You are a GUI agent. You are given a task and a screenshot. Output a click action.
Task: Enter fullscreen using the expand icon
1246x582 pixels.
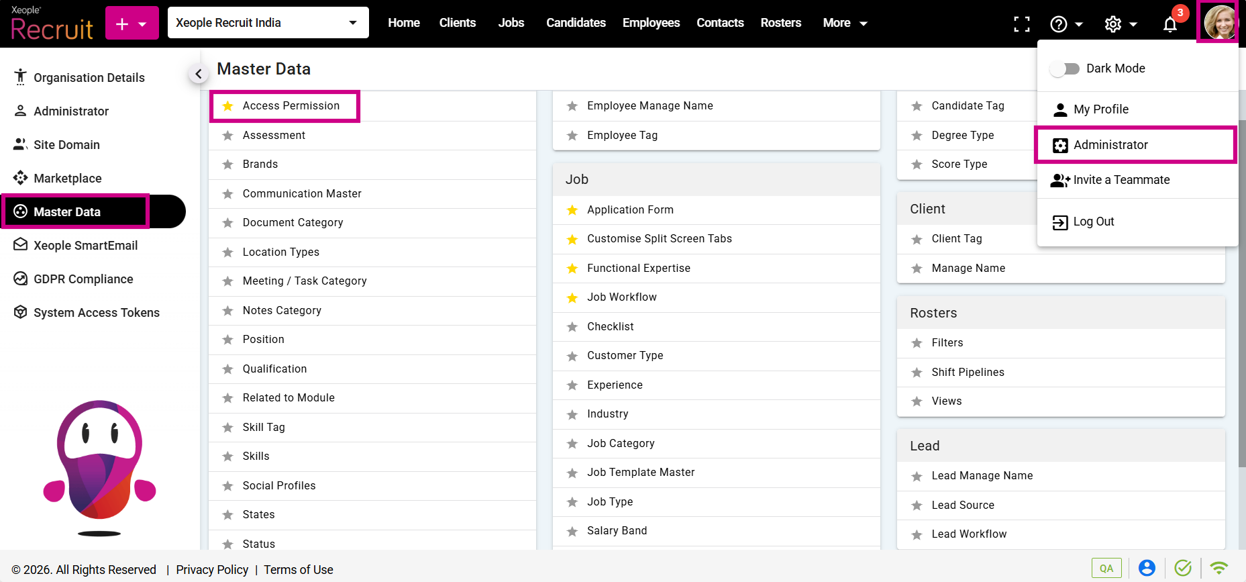click(x=1021, y=24)
